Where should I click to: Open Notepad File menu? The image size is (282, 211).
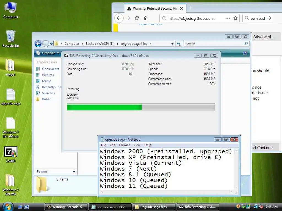click(x=104, y=145)
